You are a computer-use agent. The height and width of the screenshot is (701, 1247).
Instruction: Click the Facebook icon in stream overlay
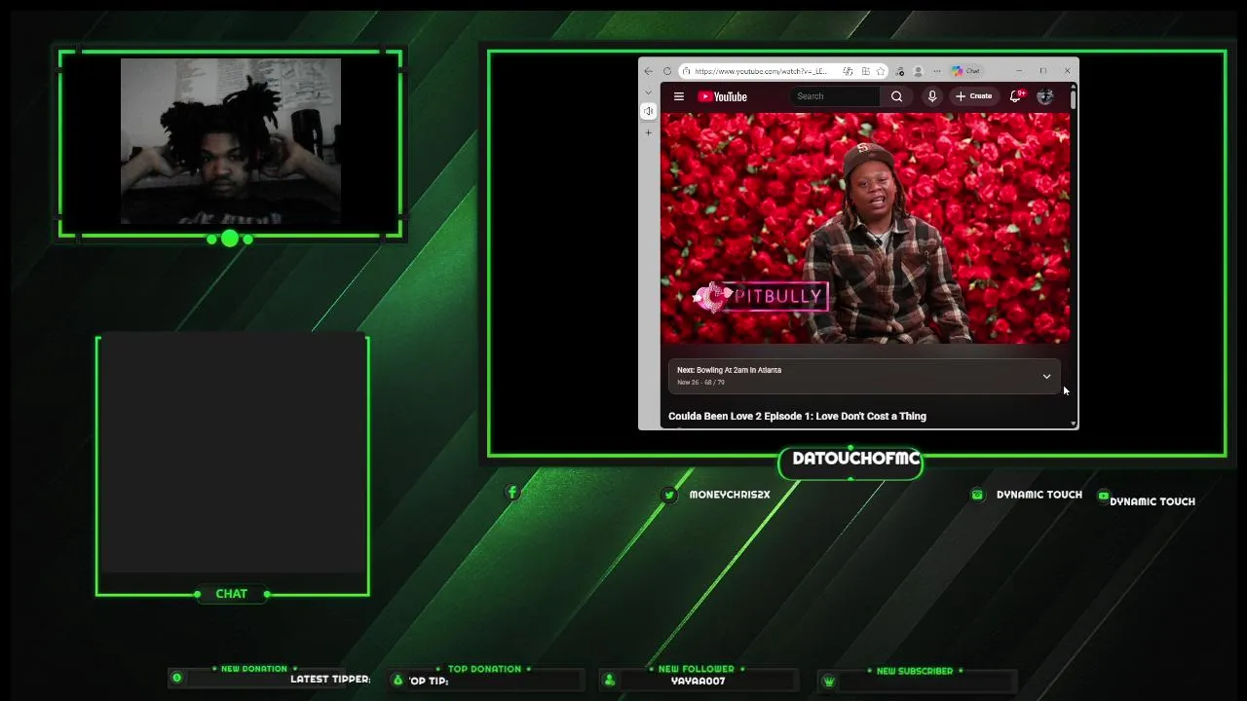(x=512, y=492)
